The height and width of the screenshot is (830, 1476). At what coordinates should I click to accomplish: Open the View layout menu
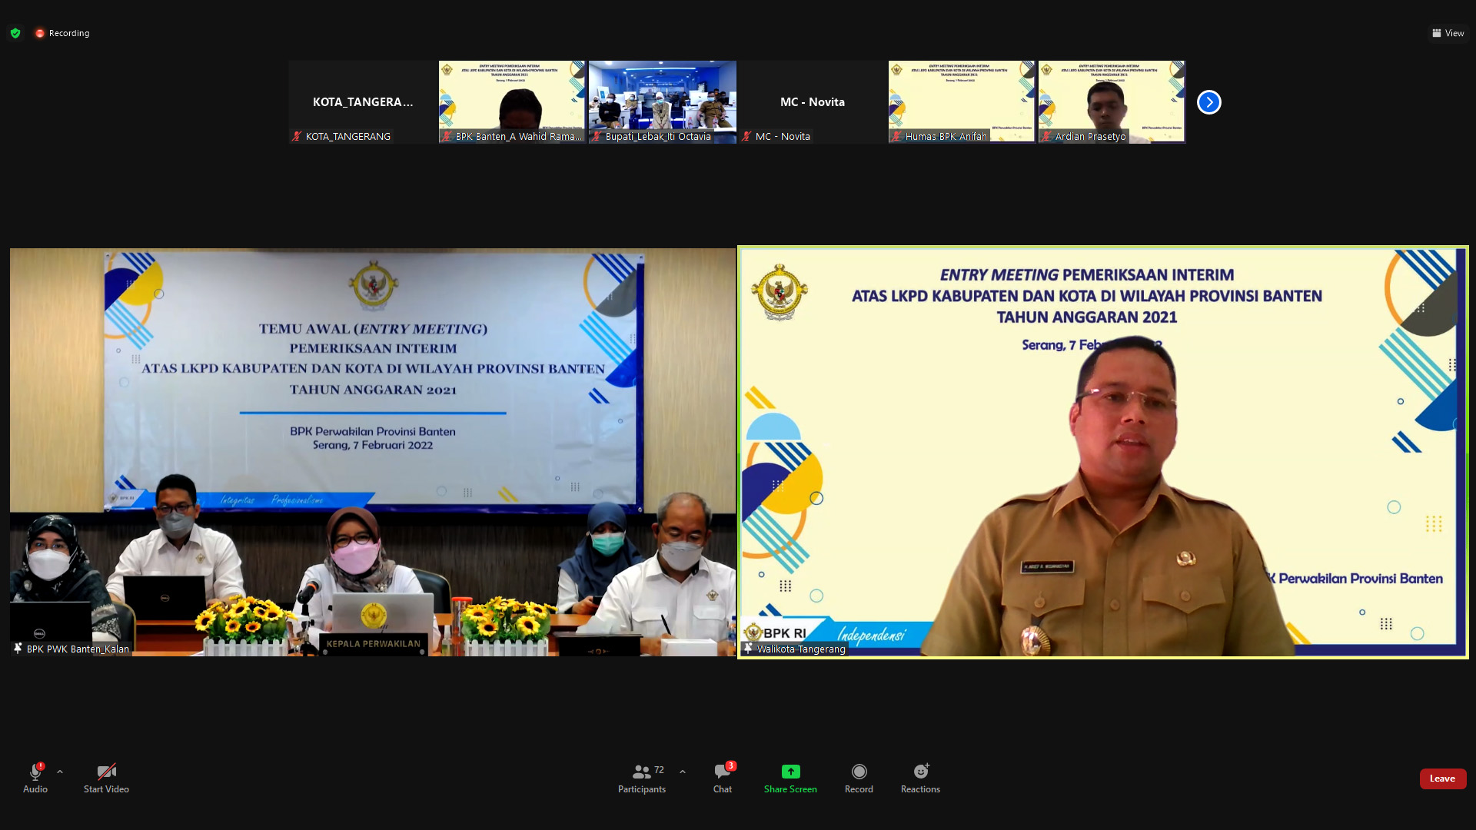[x=1448, y=33]
